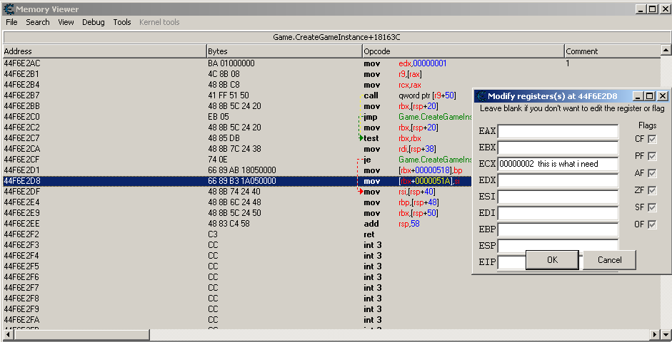Click the ESP register input field
This screenshot has height=342, width=672.
click(x=558, y=245)
